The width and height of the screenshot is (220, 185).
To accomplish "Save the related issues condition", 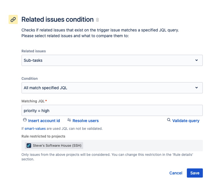I will point(195,173).
